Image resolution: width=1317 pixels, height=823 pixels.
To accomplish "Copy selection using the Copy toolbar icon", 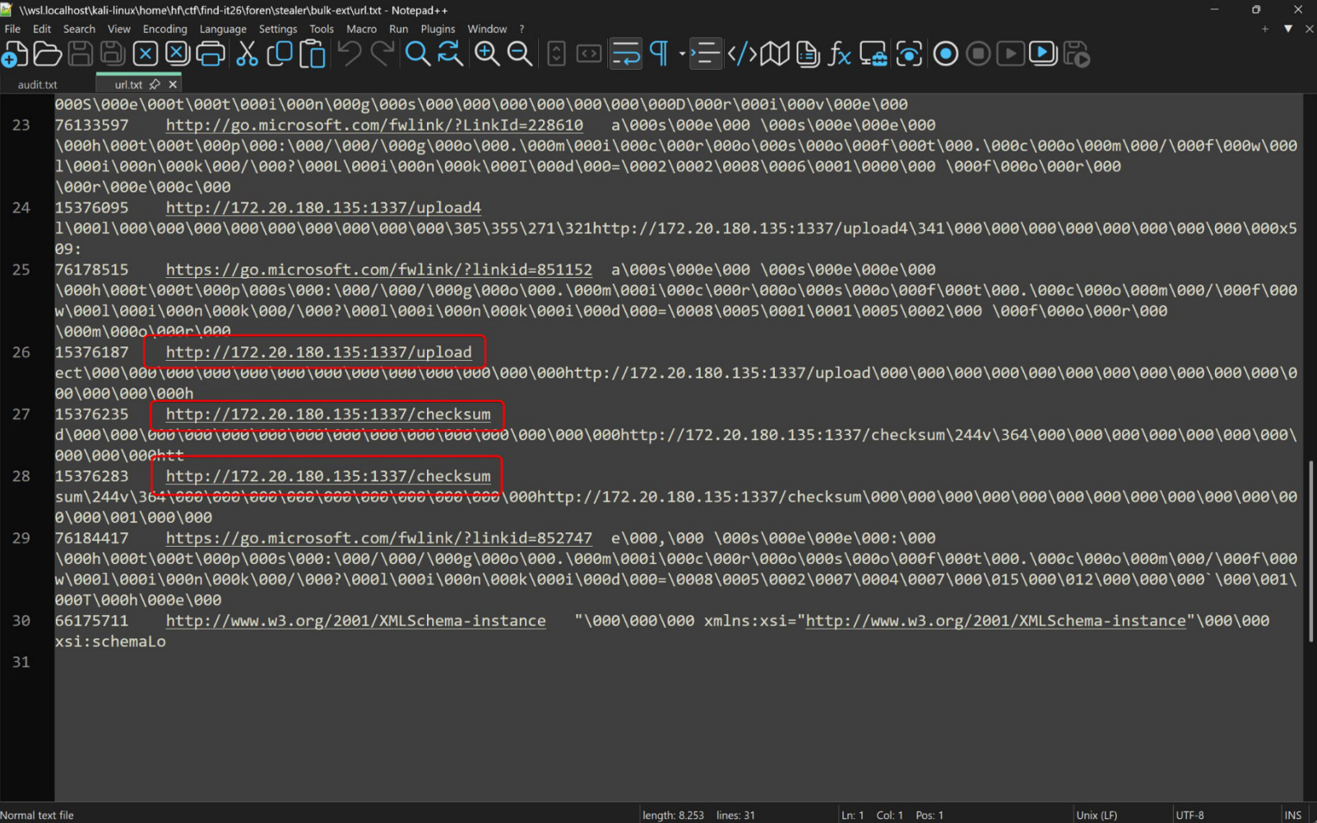I will coord(280,54).
